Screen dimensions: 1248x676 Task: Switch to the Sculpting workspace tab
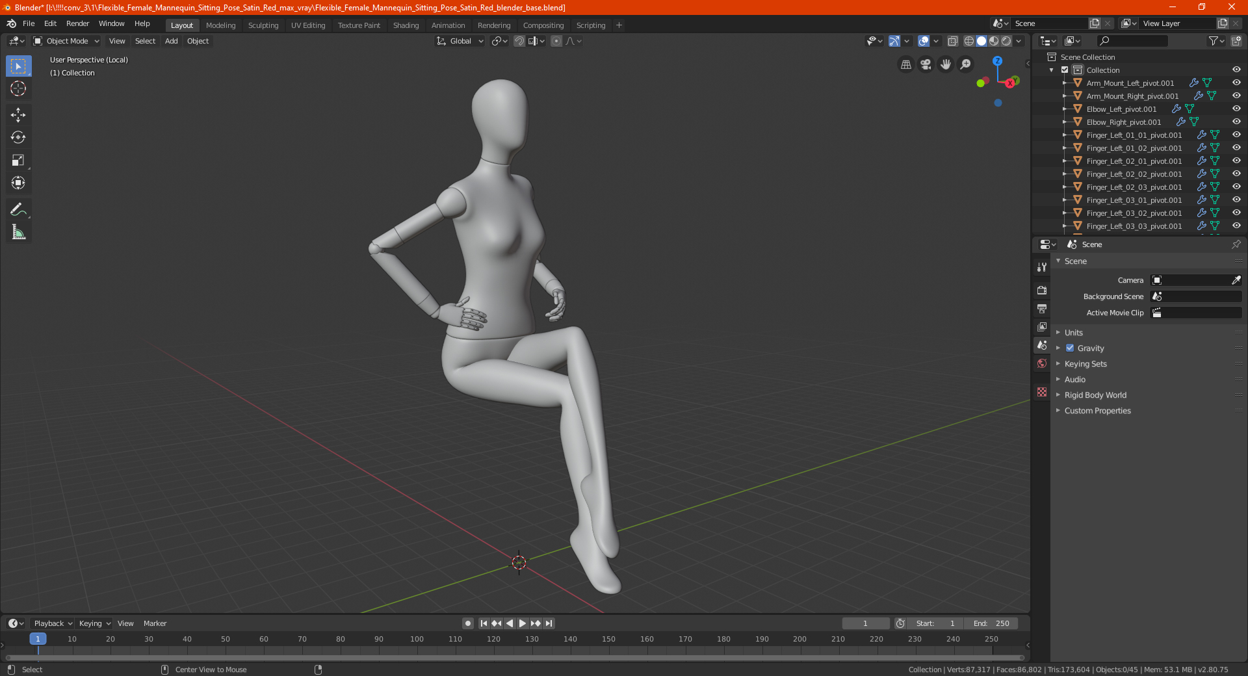click(263, 25)
